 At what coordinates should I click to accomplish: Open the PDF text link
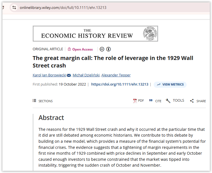coord(141,101)
